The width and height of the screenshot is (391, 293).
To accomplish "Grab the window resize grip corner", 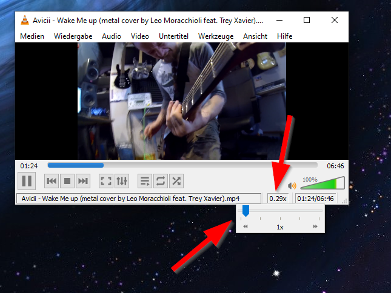I will [344, 202].
